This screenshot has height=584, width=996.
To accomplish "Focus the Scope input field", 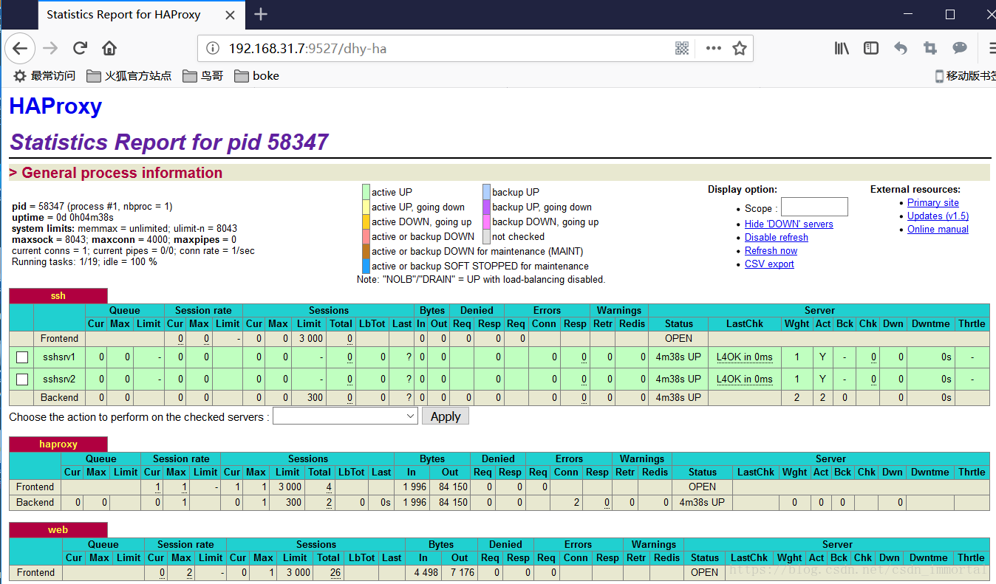I will point(814,207).
